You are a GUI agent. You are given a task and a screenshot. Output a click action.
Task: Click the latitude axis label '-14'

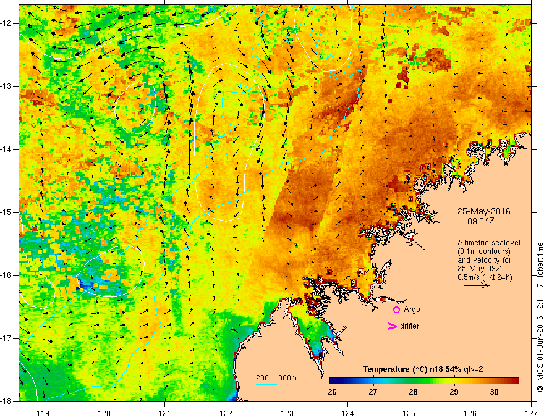[7, 149]
